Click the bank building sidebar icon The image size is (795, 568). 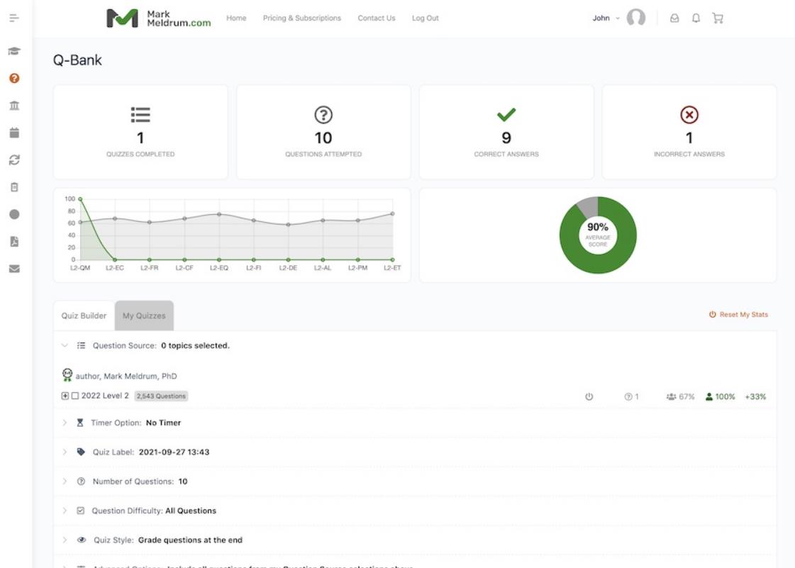coord(13,106)
